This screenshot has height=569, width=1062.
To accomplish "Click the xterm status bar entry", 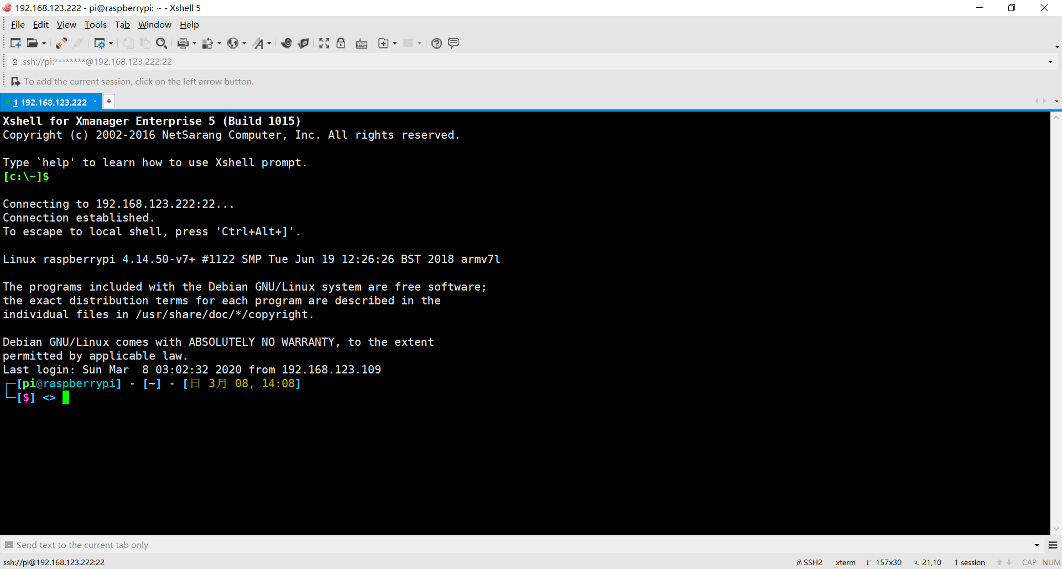I will pos(845,562).
